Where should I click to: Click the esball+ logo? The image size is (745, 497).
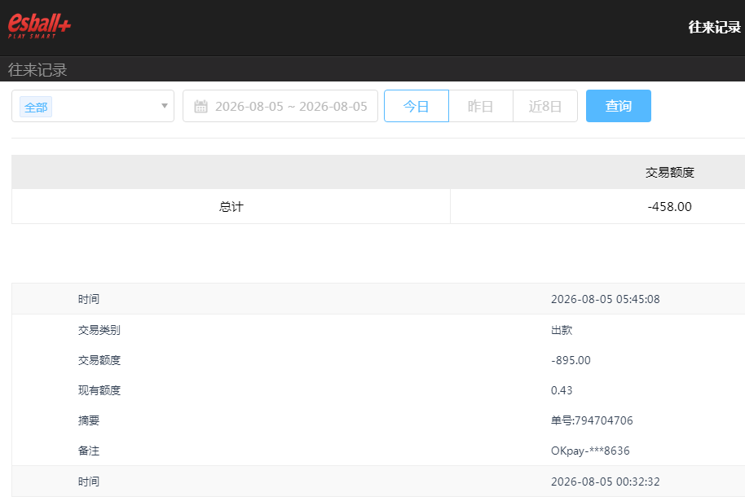[x=39, y=25]
